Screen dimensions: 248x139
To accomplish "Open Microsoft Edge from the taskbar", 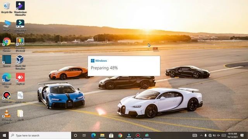I will click(93, 136).
